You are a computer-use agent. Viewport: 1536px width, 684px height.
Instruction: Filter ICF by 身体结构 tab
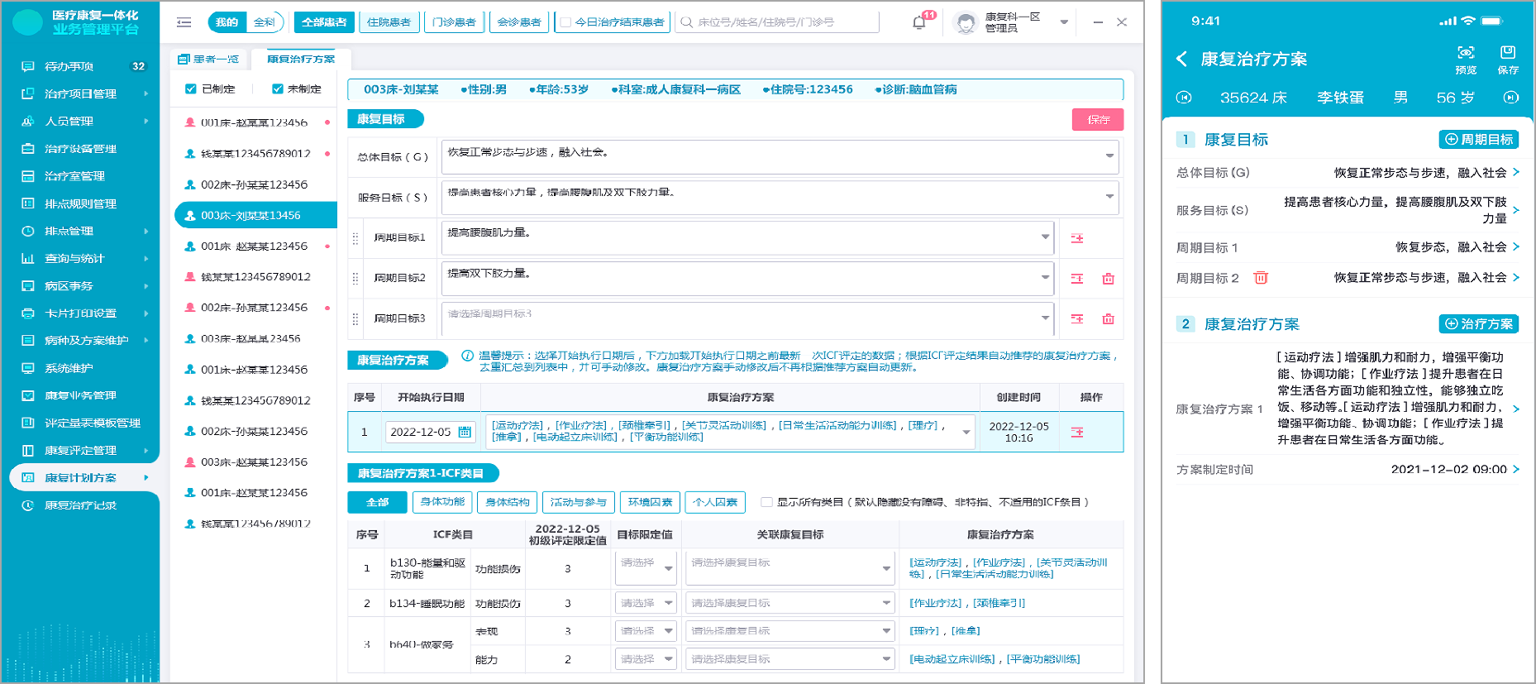[x=508, y=502]
